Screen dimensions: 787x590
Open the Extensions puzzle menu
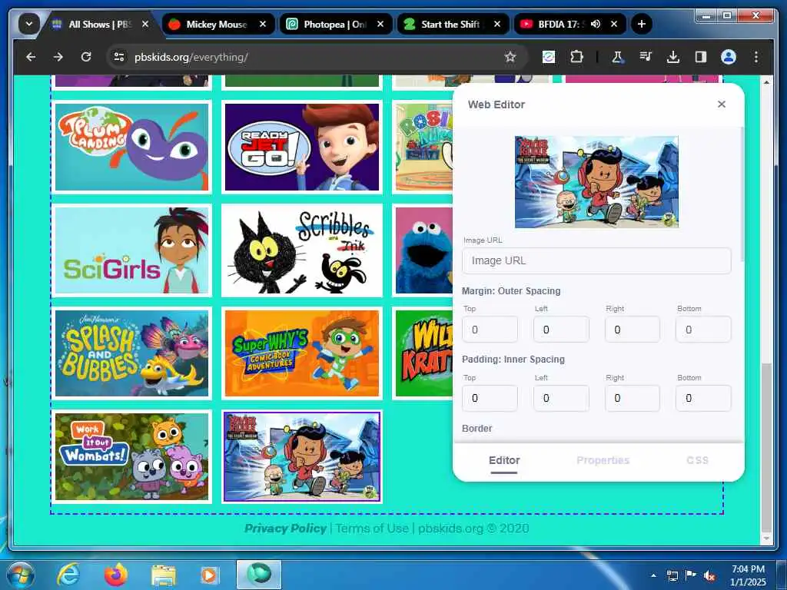click(576, 57)
